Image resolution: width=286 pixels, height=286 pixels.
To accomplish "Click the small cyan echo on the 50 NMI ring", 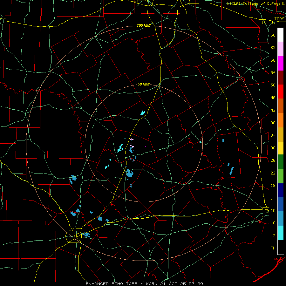I will (x=200, y=142).
